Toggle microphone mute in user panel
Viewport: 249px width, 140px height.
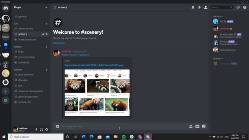pos(36,129)
